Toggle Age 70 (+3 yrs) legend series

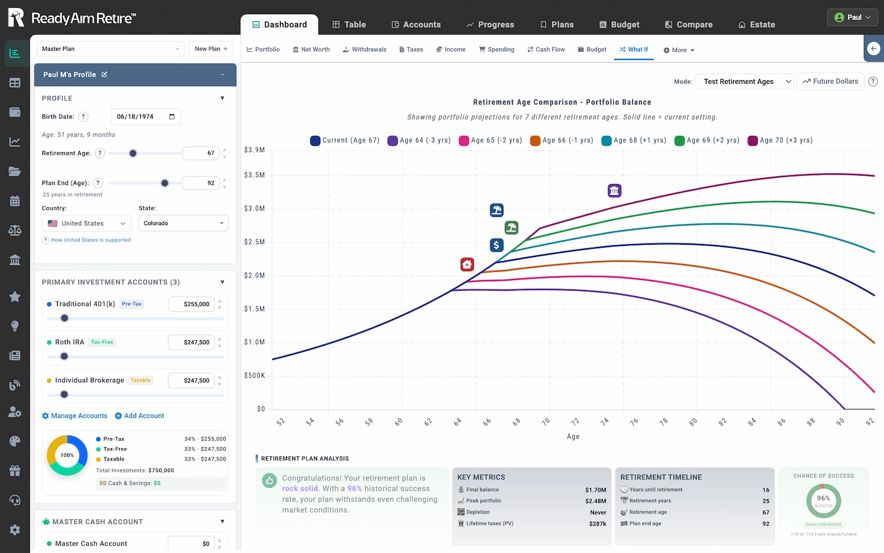click(x=780, y=140)
